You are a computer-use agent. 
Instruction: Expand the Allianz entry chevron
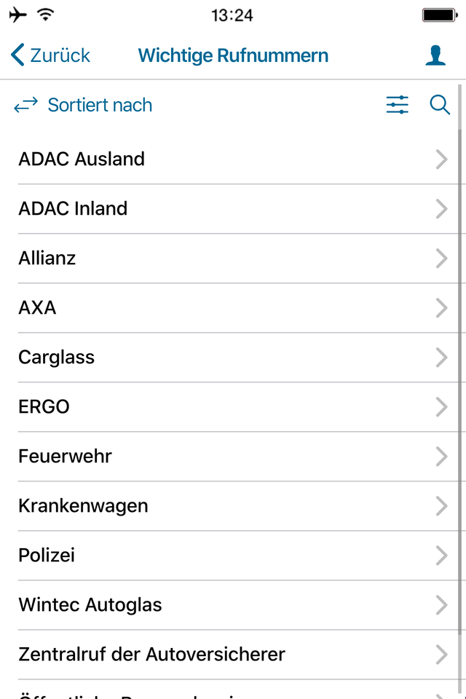coord(441,258)
